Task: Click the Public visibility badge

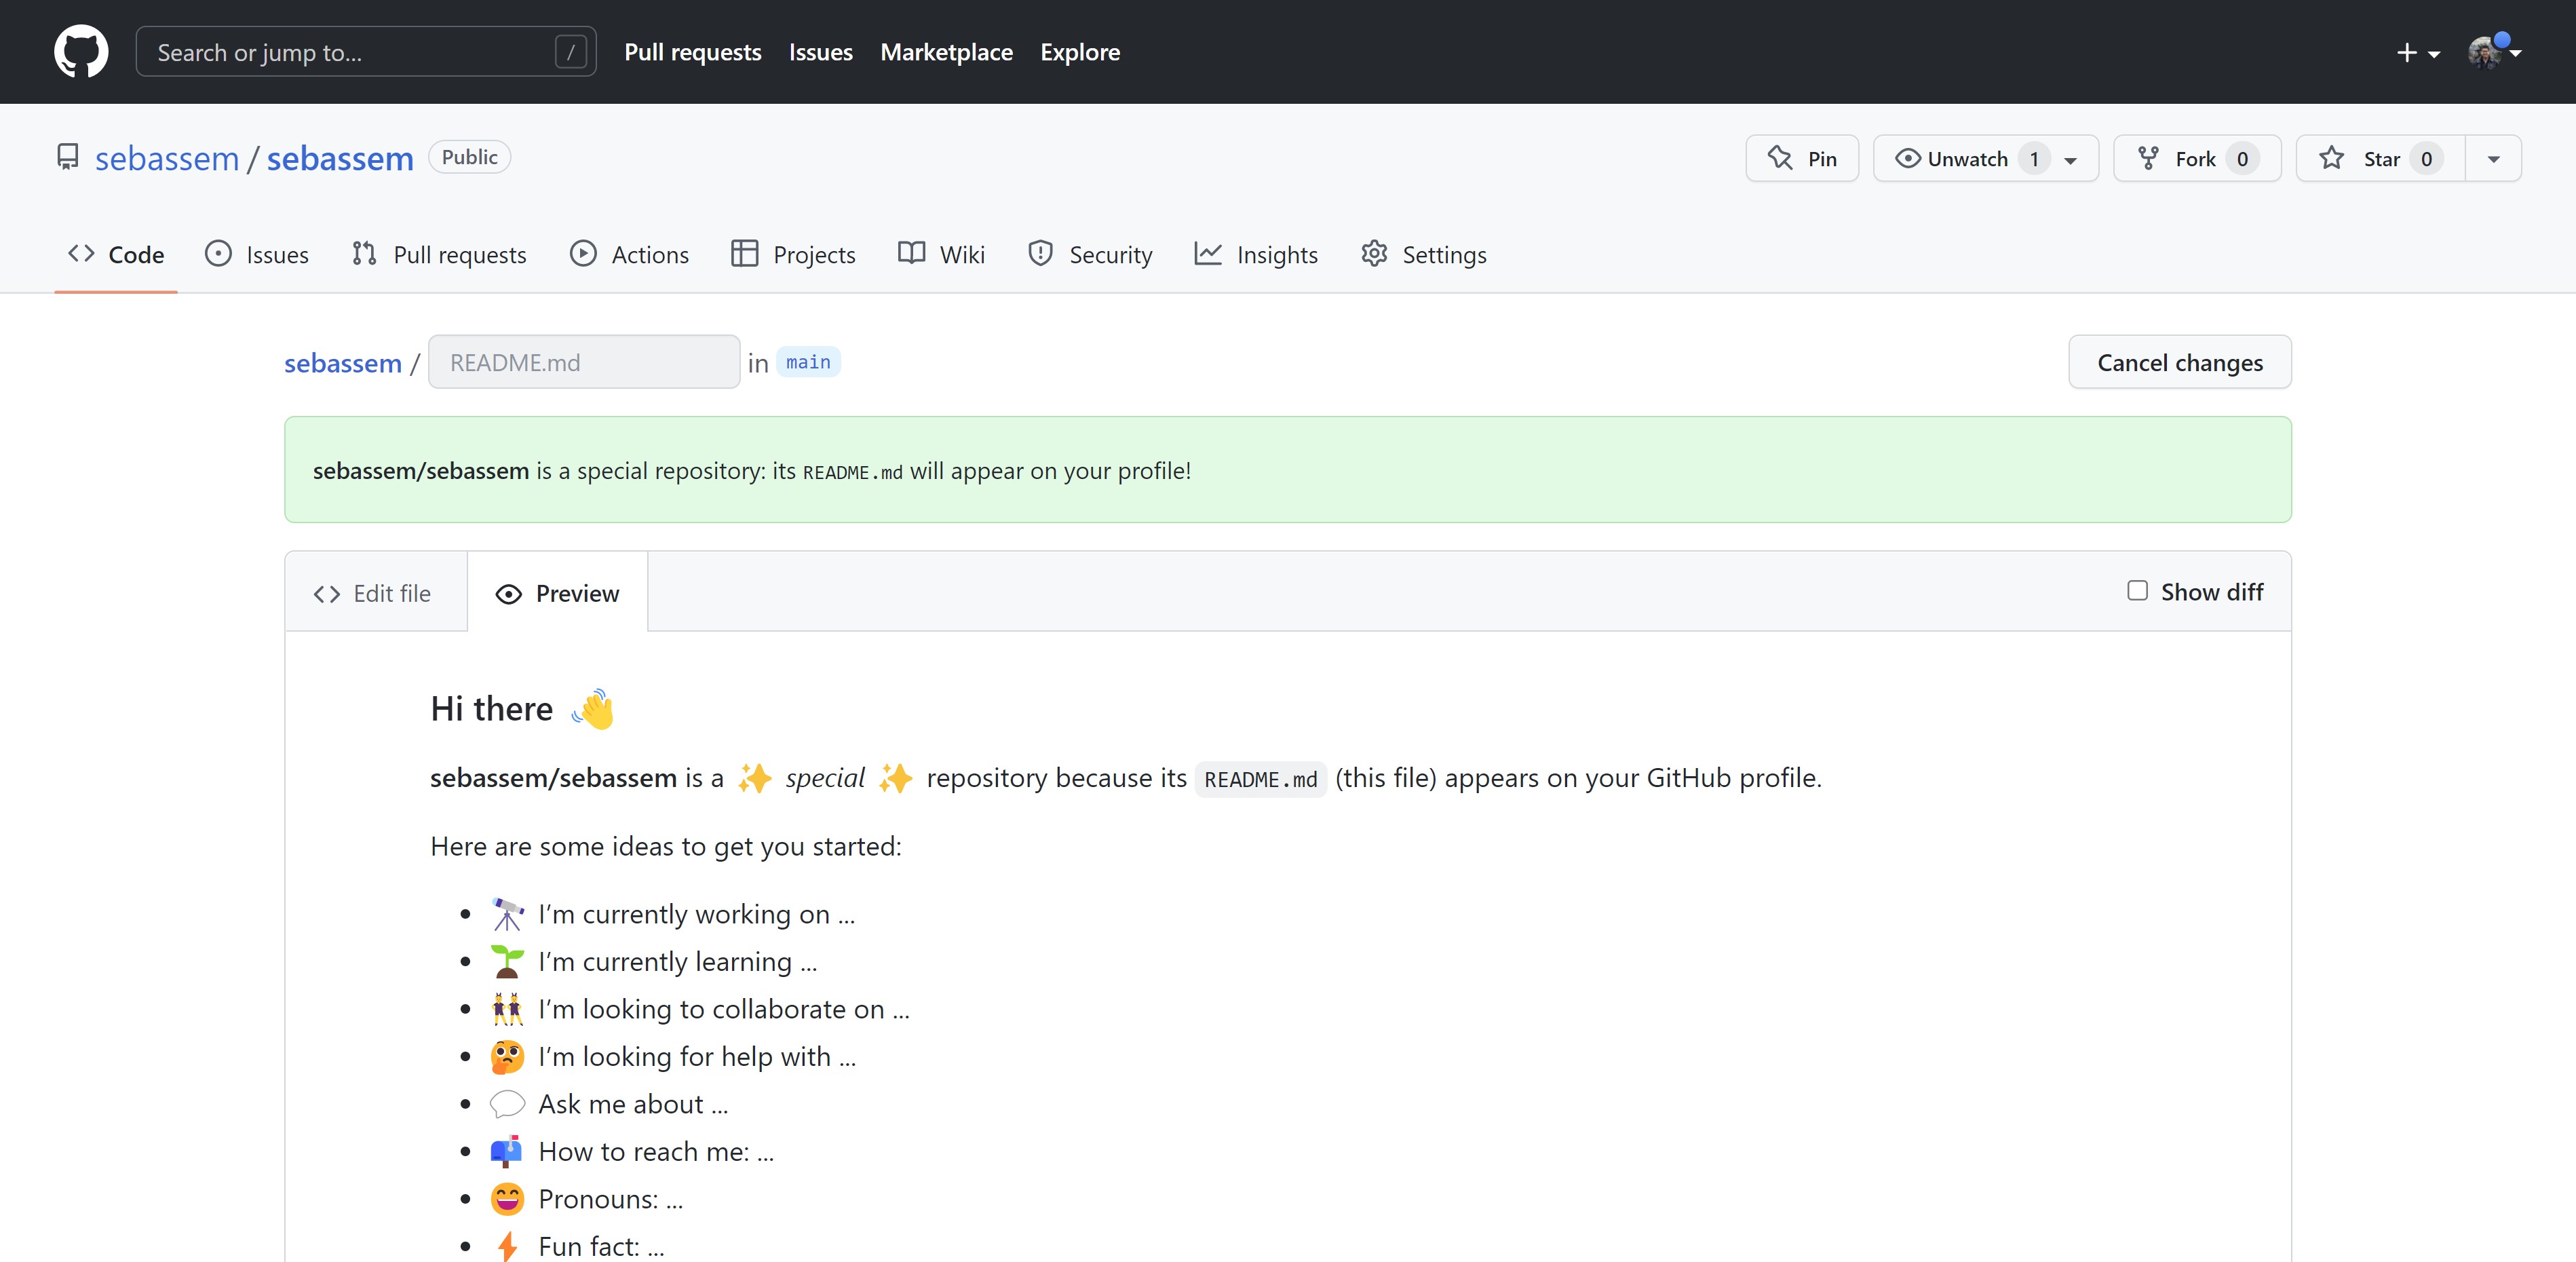Action: point(470,157)
